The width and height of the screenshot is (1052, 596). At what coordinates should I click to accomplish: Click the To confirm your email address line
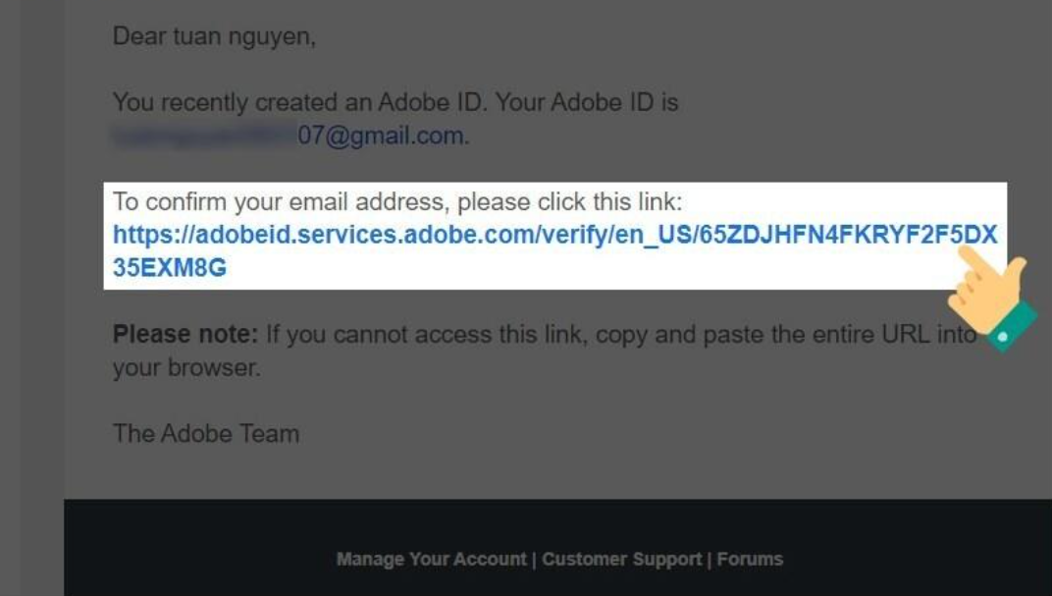click(x=397, y=201)
